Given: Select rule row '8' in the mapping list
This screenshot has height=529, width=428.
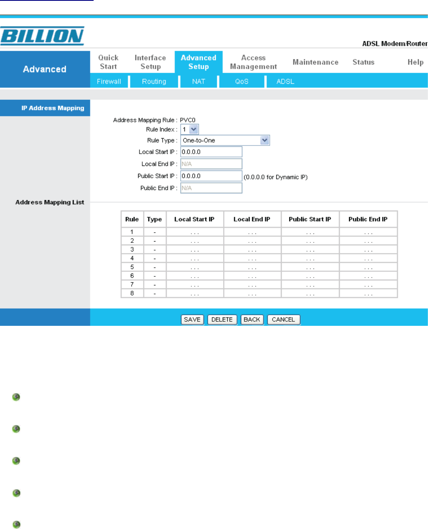Looking at the screenshot, I should (x=259, y=293).
